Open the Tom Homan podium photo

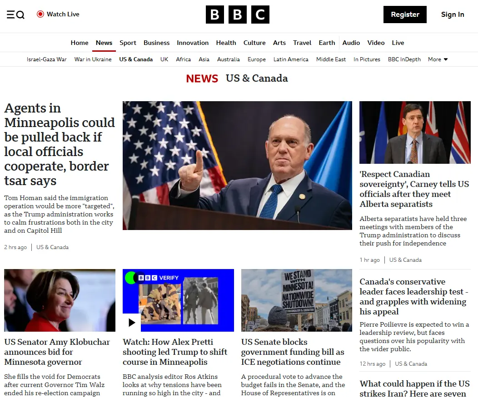237,165
